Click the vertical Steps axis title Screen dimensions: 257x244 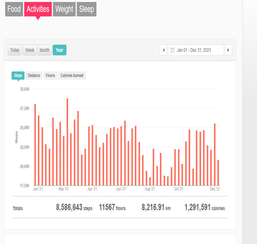(x=17, y=137)
